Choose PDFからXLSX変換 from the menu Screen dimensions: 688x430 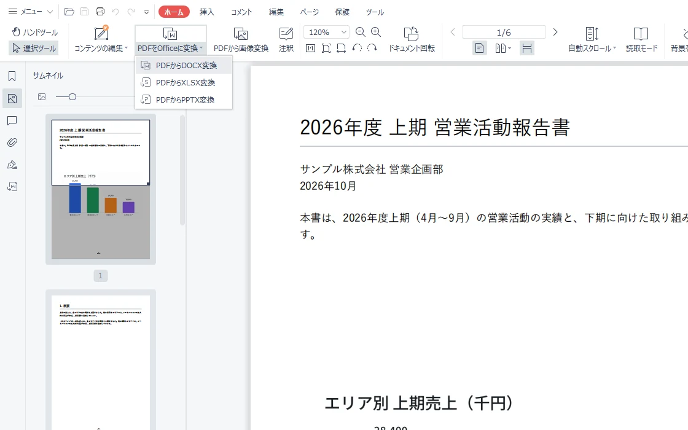click(x=184, y=82)
